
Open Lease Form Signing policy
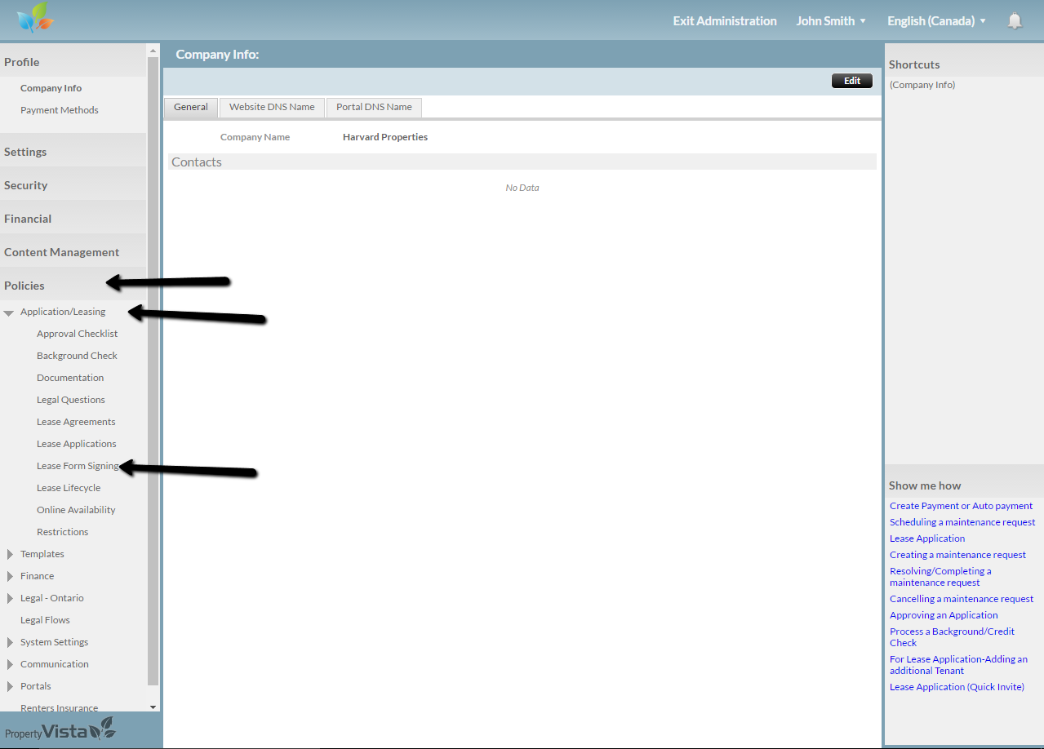[78, 466]
